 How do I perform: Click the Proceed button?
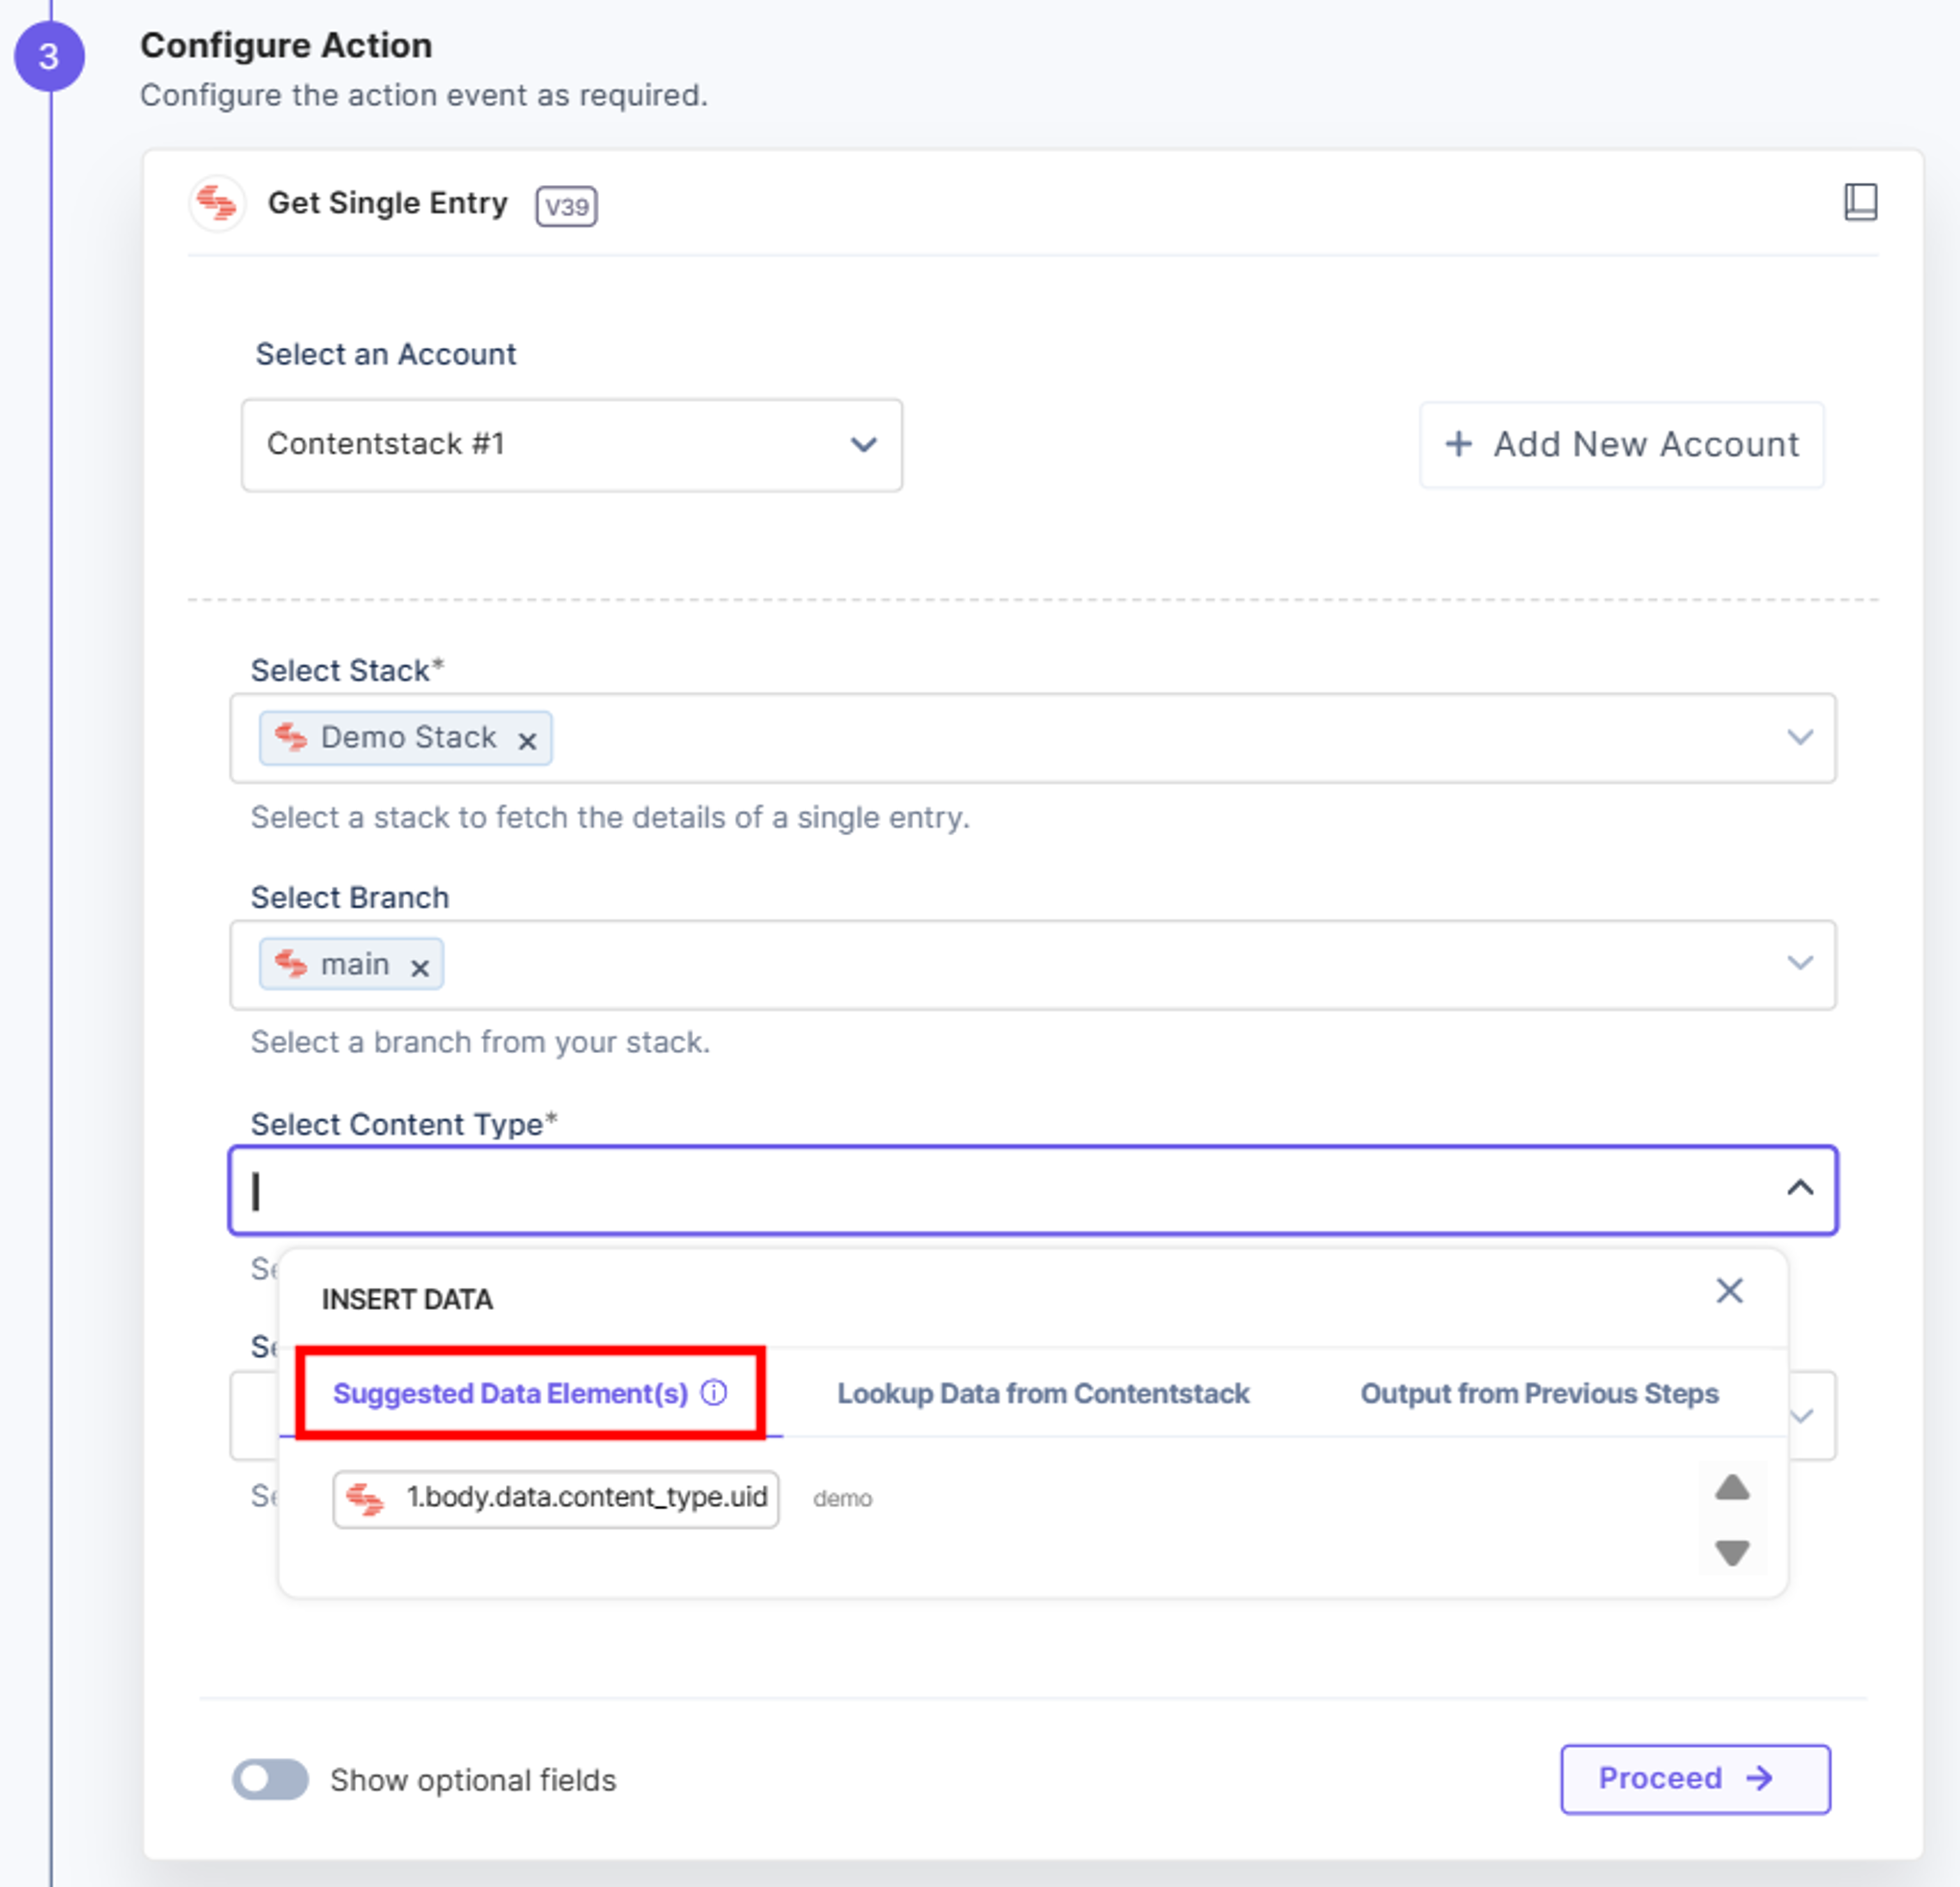[1695, 1778]
